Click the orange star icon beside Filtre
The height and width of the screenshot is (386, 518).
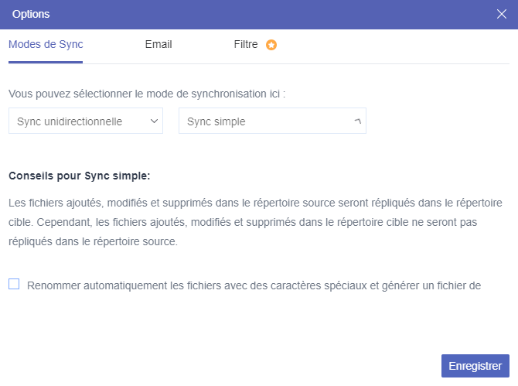271,45
